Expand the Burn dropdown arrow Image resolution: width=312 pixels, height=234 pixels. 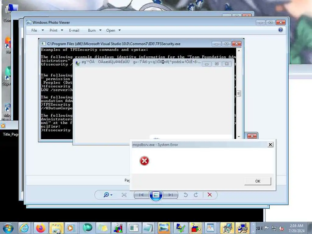click(x=100, y=30)
